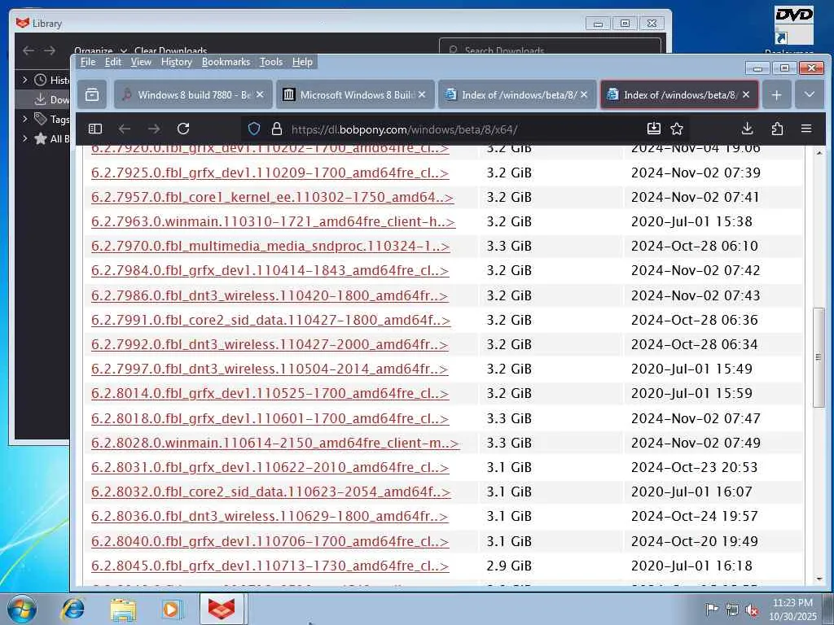Screen dimensions: 834x625
Task: Download 6.2.7963.0.winmain.110310-1721 file link
Action: pos(273,222)
